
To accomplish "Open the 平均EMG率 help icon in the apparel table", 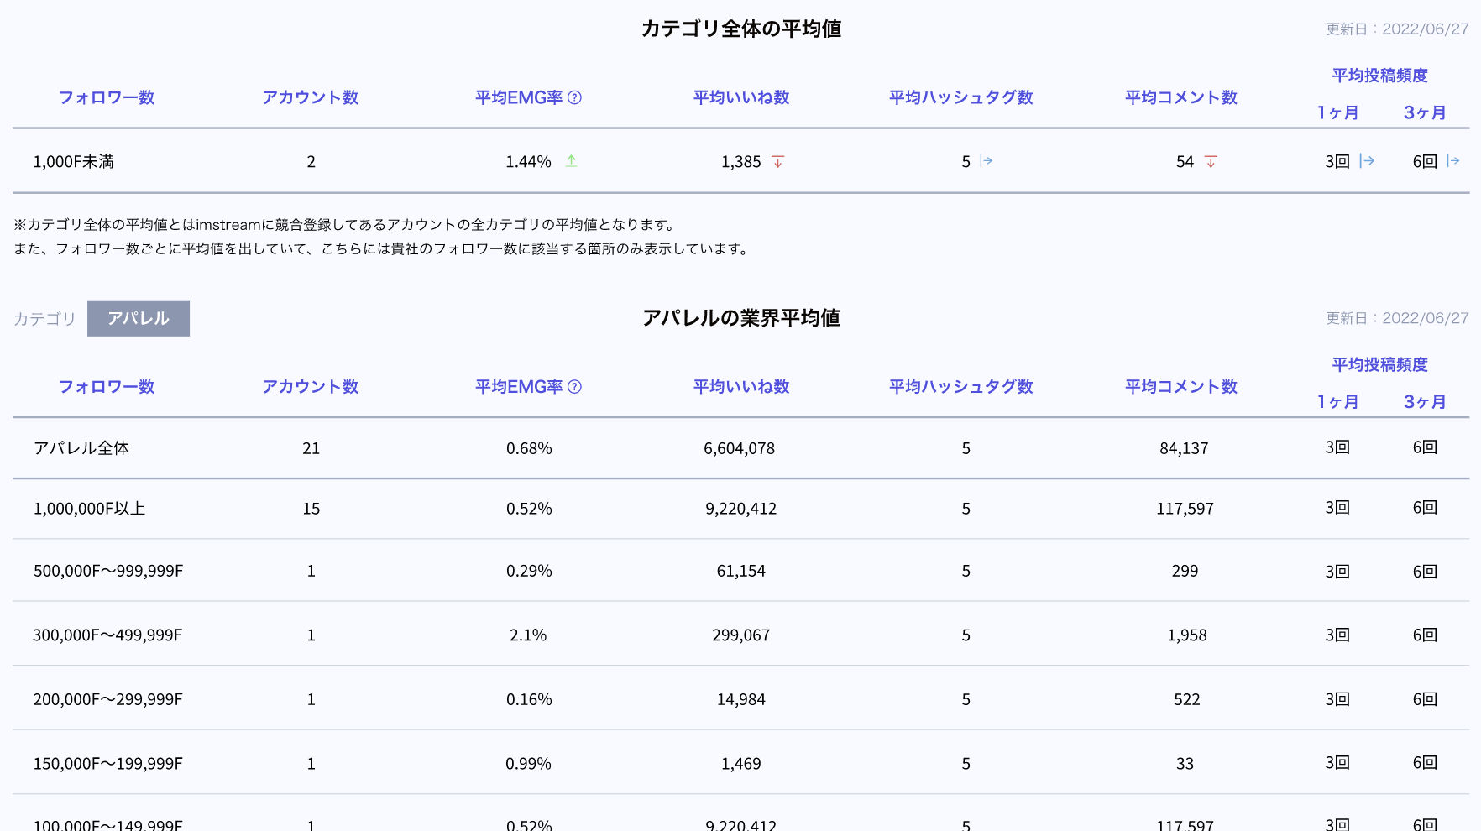I will [574, 387].
